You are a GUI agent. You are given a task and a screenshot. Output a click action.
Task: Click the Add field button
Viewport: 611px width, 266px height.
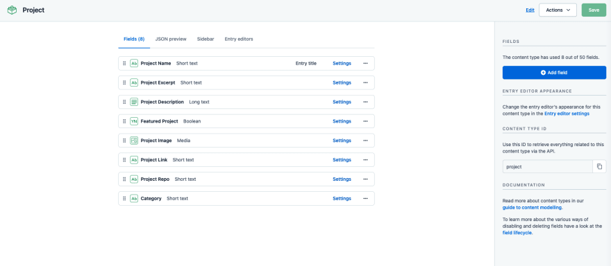(x=554, y=73)
